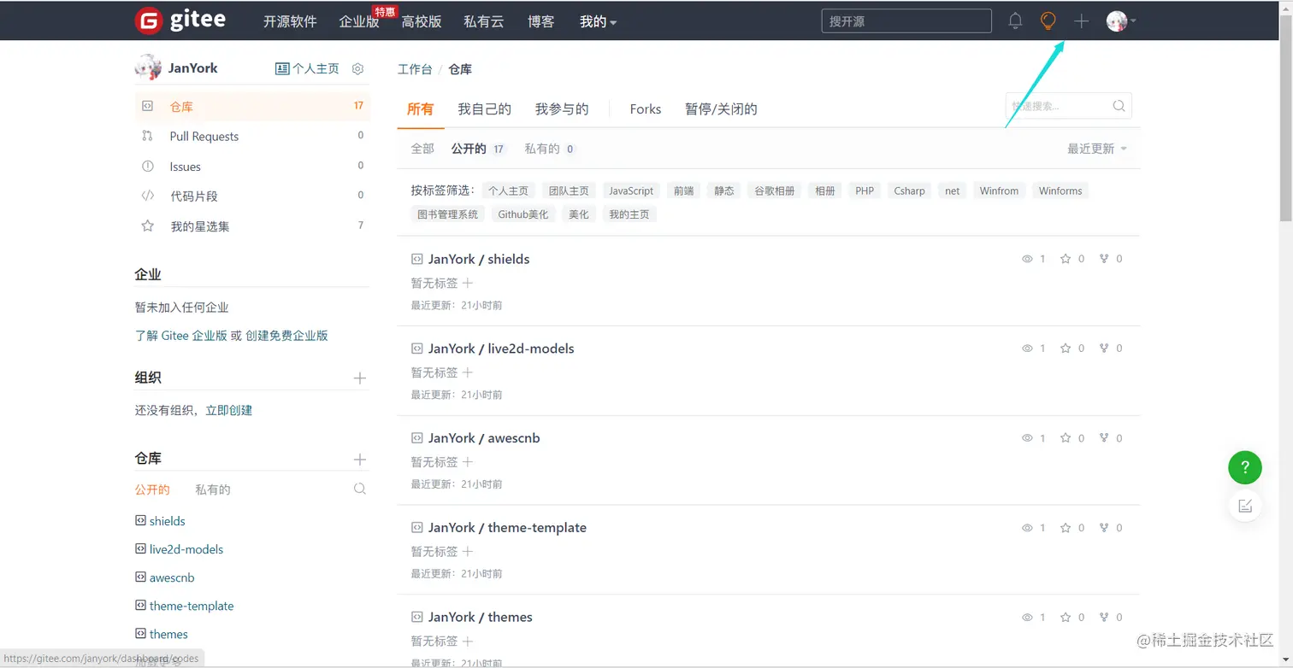
Task: Switch sidebar repo list to 私有的
Action: [x=213, y=489]
